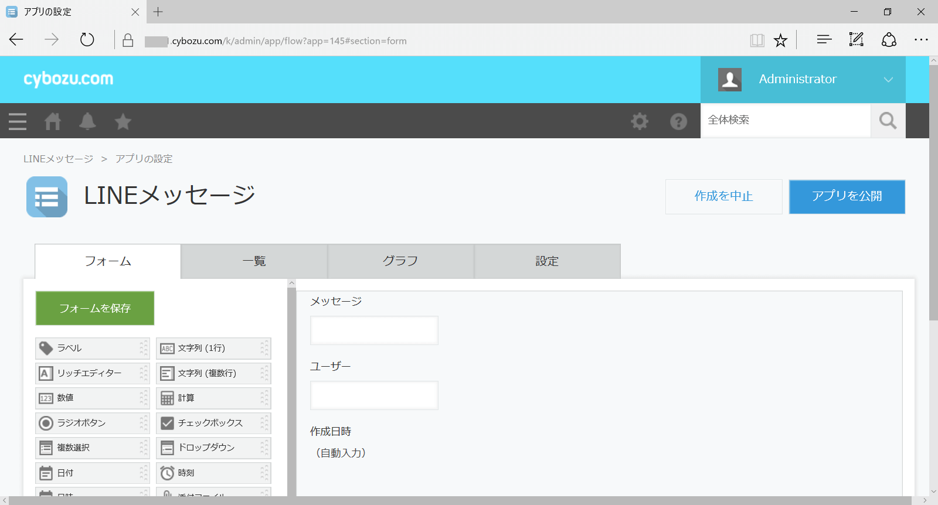Click the 作成を中止 button

pyautogui.click(x=724, y=197)
